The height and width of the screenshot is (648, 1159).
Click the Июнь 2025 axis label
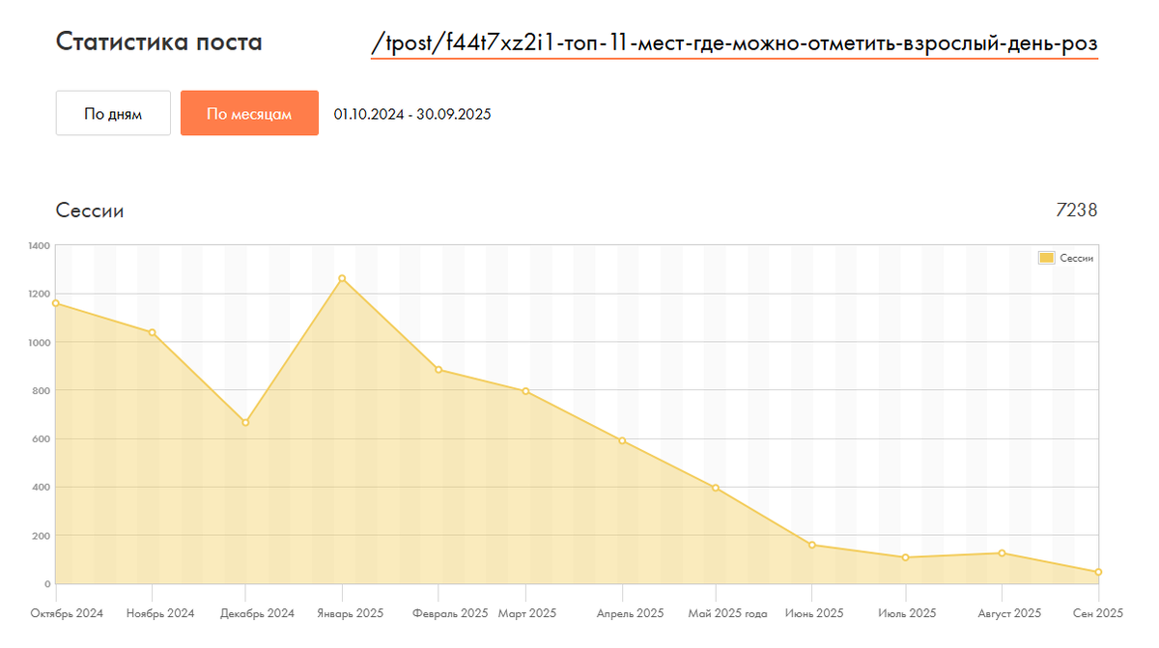815,613
